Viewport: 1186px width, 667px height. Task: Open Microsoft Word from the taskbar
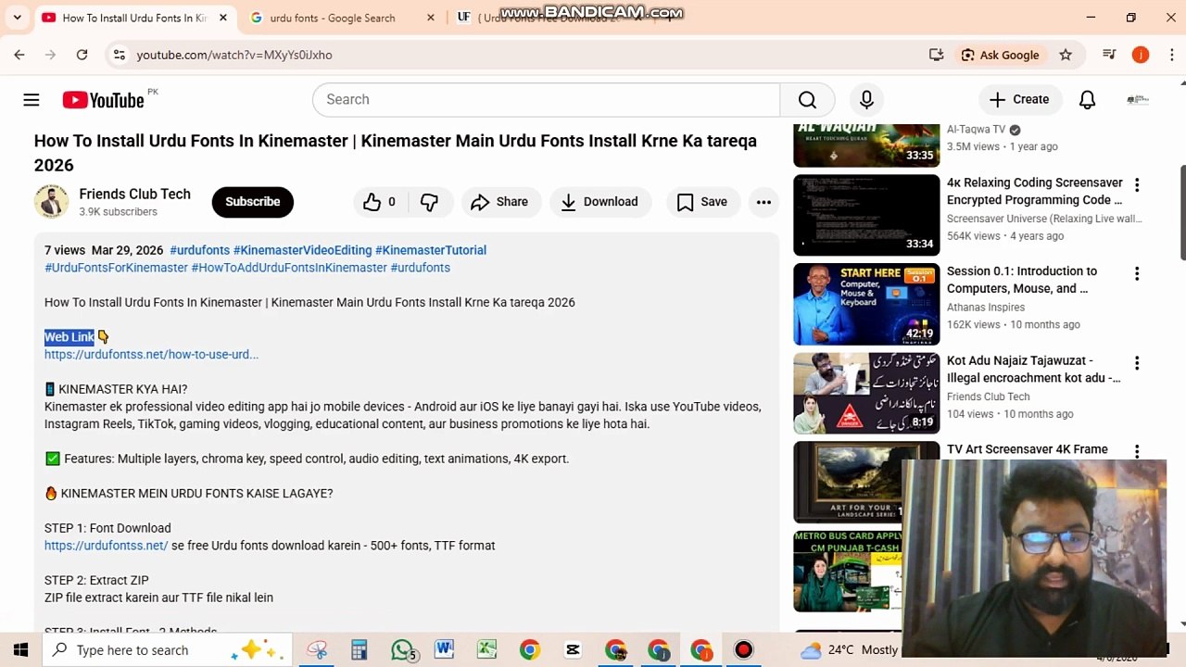tap(444, 650)
